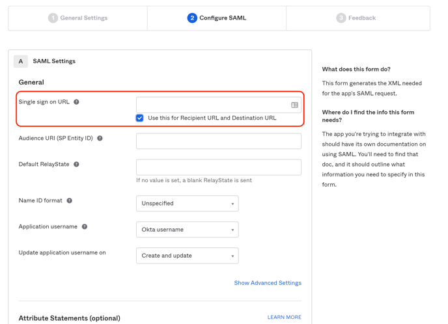
Task: Click the step 2 number badge
Action: [191, 18]
